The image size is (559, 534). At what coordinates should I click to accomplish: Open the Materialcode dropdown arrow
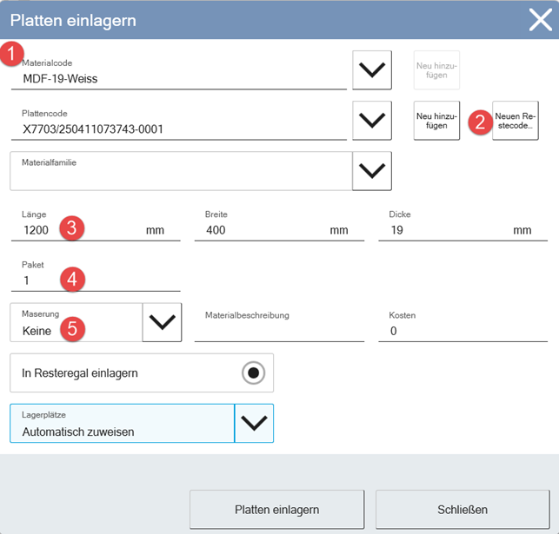click(x=372, y=69)
